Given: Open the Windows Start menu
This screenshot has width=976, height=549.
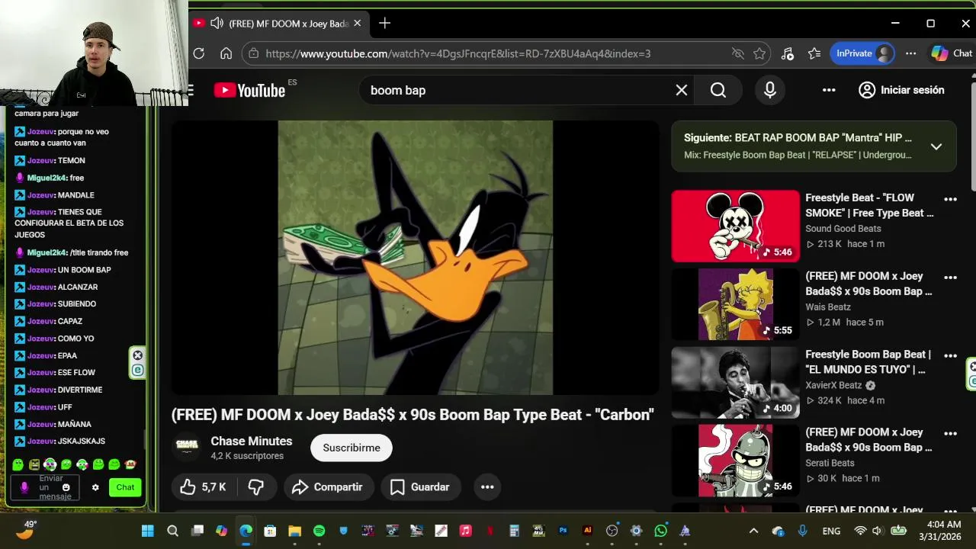Looking at the screenshot, I should pyautogui.click(x=148, y=531).
